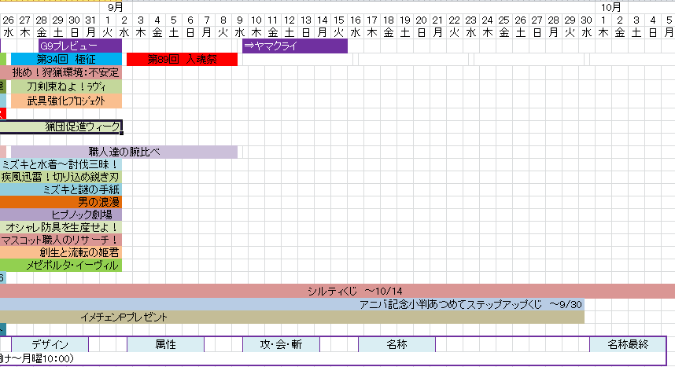The height and width of the screenshot is (367, 675).
Task: Click the ミズキと水着～討伐三昧！ bar
Action: [61, 164]
